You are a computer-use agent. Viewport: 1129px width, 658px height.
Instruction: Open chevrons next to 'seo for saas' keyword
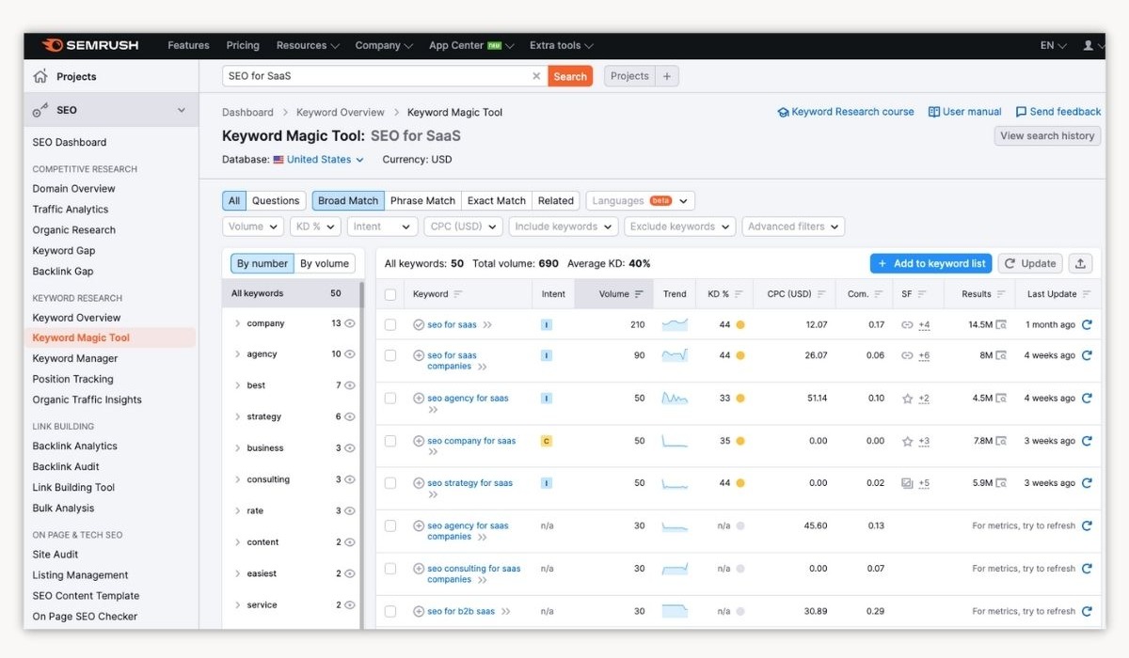487,325
